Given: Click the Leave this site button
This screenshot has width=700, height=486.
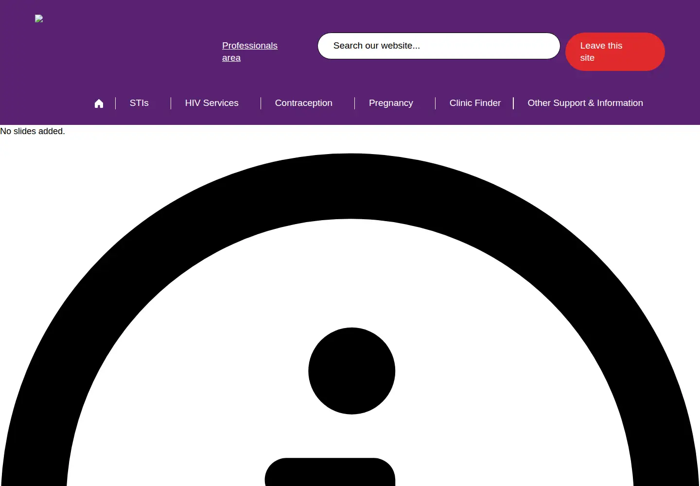Looking at the screenshot, I should point(615,52).
